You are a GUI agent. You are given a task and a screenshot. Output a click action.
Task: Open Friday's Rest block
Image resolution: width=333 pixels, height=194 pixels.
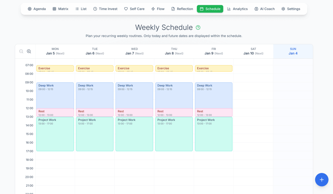tap(213, 113)
